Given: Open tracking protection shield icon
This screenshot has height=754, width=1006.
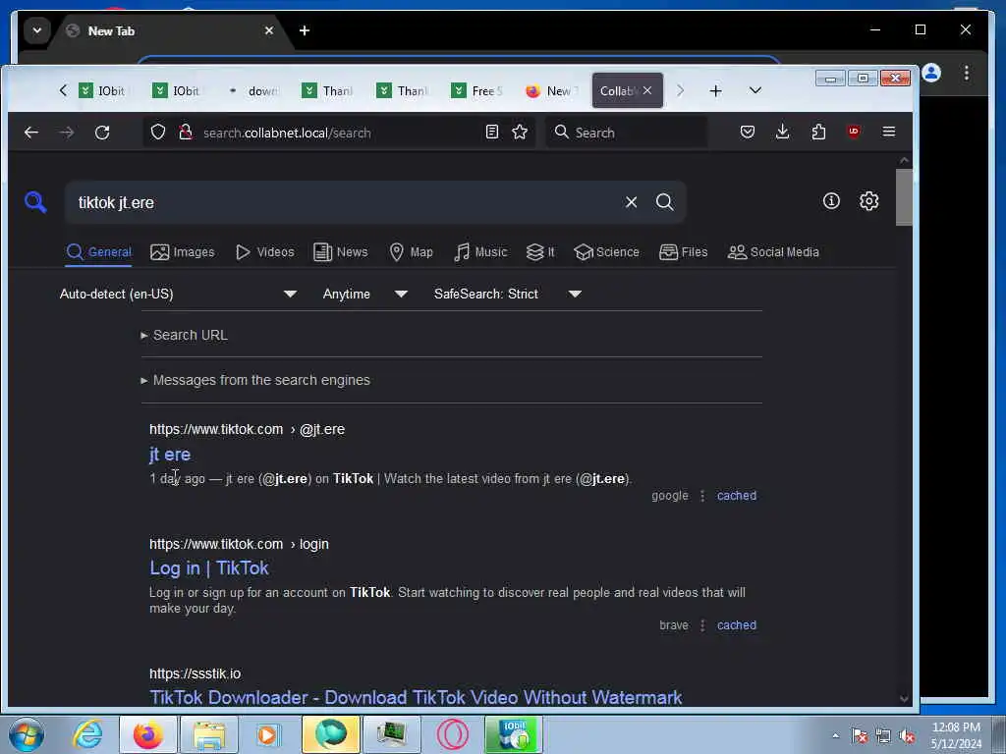Looking at the screenshot, I should 158,133.
